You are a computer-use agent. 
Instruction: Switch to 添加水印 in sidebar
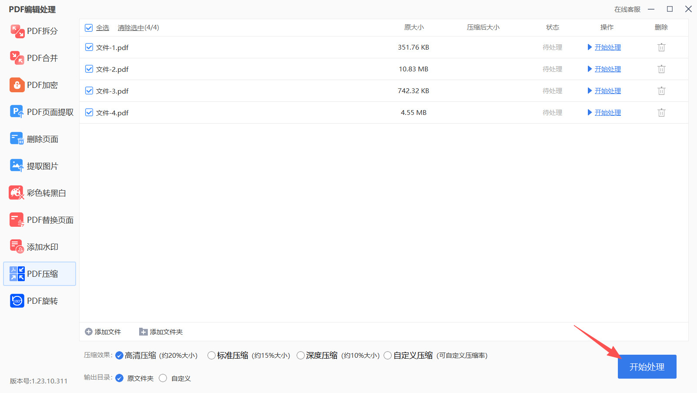tap(43, 247)
